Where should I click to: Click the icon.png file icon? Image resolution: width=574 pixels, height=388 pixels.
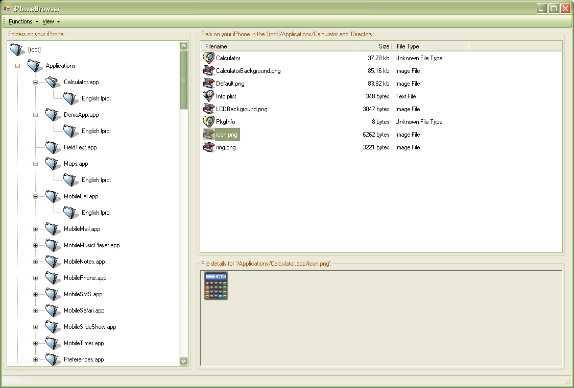(209, 135)
